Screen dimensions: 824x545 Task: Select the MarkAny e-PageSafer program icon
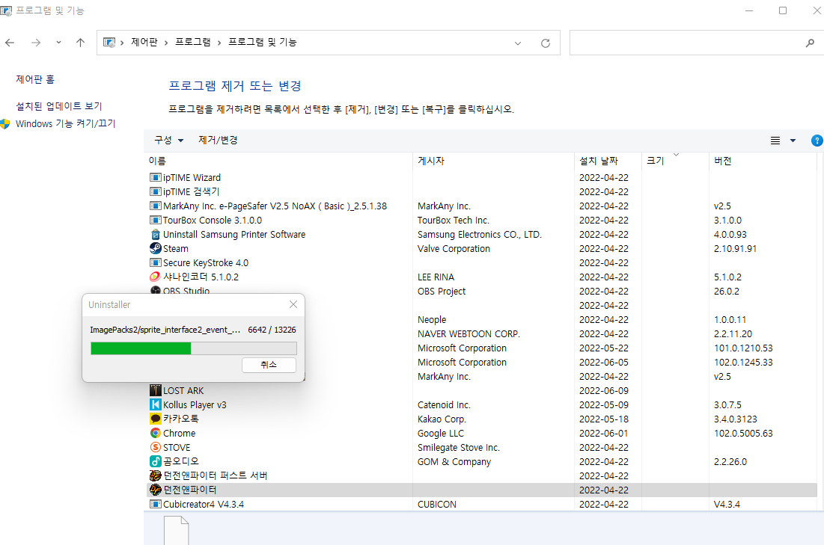[x=155, y=206]
